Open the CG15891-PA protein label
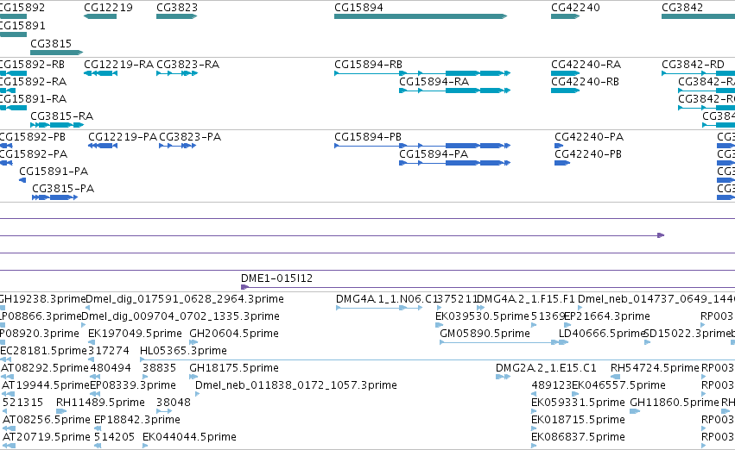Image resolution: width=735 pixels, height=450 pixels. click(x=54, y=172)
